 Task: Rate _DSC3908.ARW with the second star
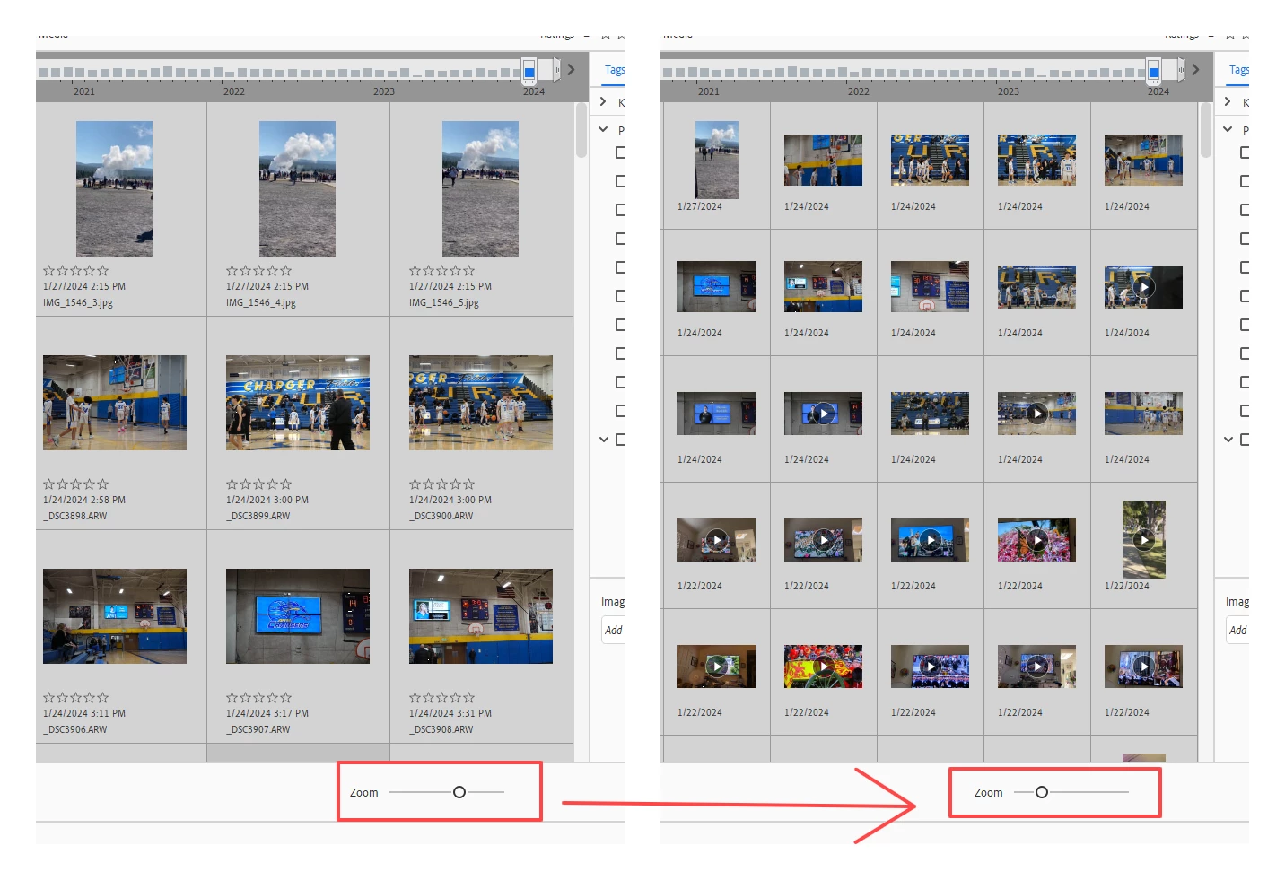click(x=428, y=697)
